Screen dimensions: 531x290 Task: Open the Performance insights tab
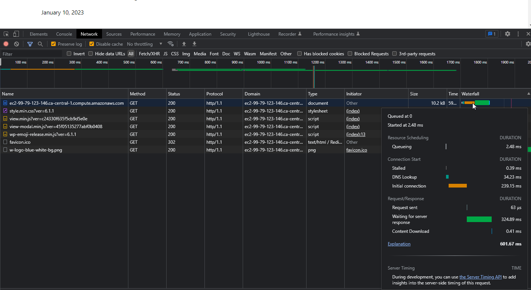(337, 34)
